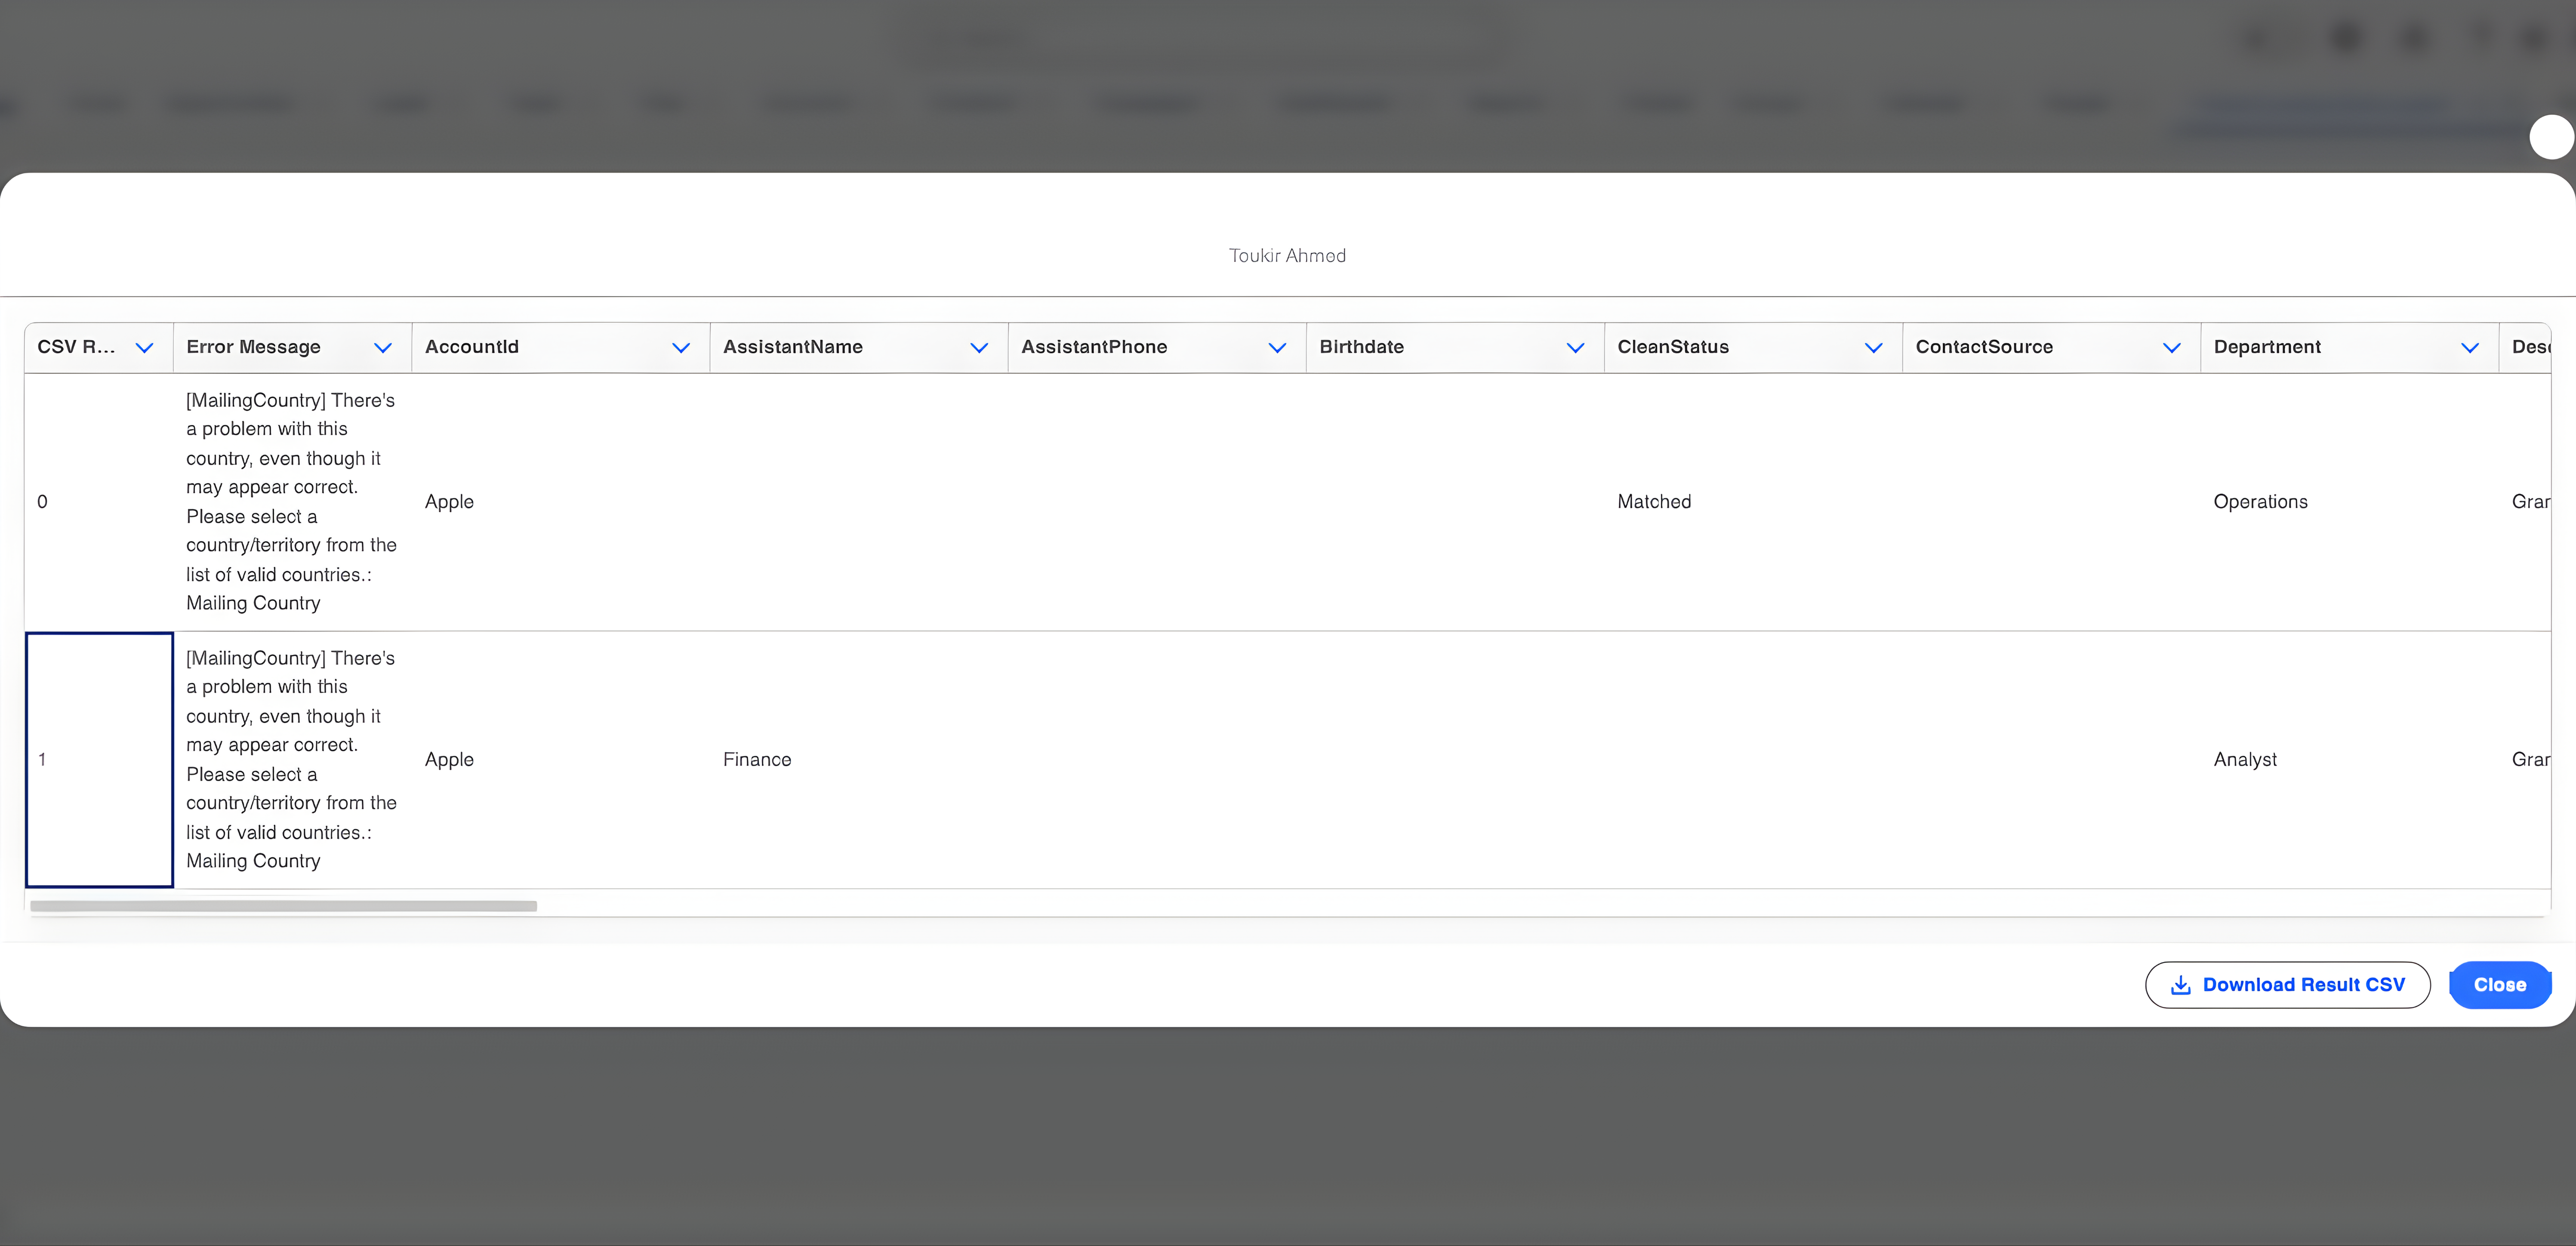
Task: Click the horizontal scrollbar under the table
Action: (283, 906)
